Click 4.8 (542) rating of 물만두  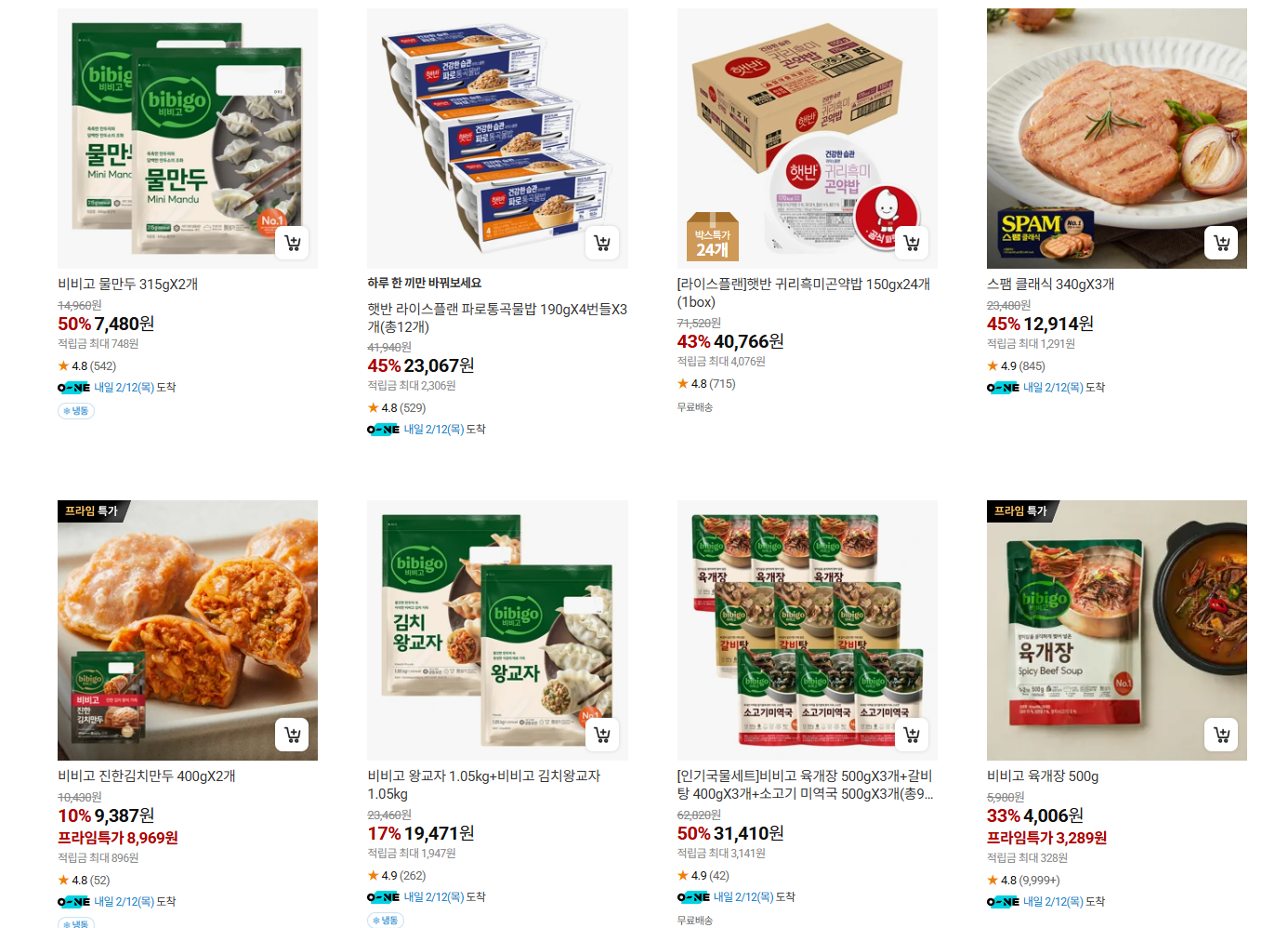click(87, 366)
